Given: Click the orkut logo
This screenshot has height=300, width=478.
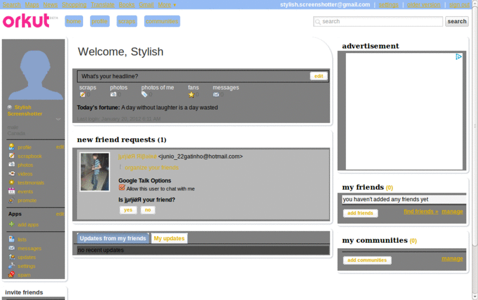Looking at the screenshot, I should pyautogui.click(x=26, y=21).
